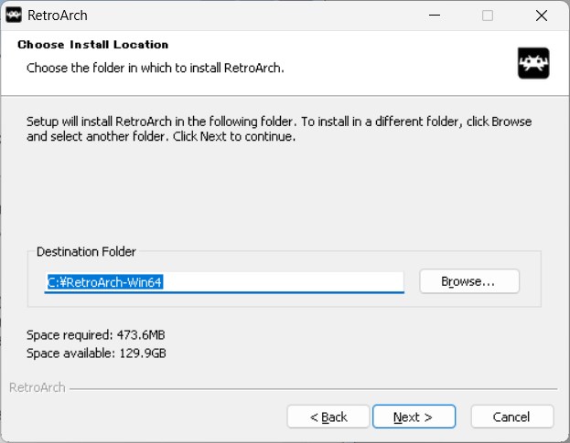Open Browse to pick another folder
Screen dimensions: 570x443
(469, 281)
